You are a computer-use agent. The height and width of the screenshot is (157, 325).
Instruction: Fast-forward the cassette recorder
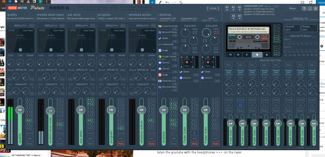point(238,55)
